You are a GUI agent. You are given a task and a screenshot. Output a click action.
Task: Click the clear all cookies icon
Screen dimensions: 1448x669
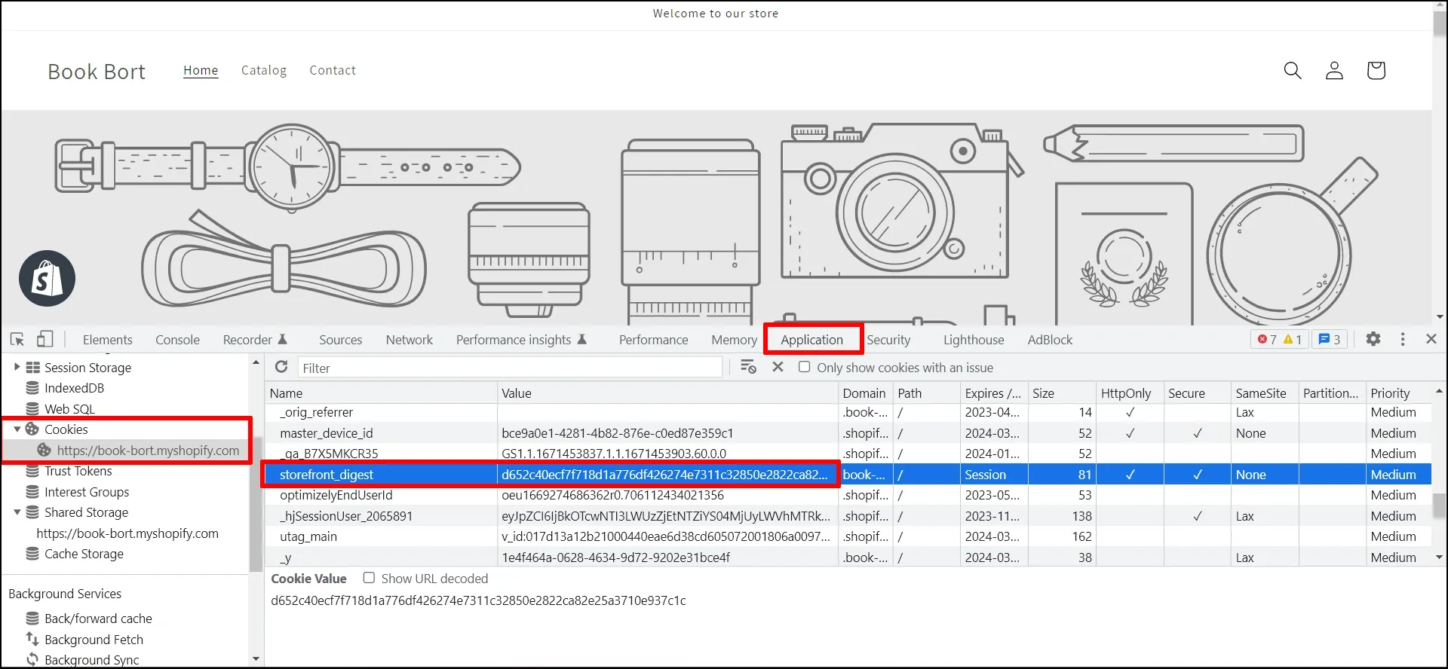(748, 367)
